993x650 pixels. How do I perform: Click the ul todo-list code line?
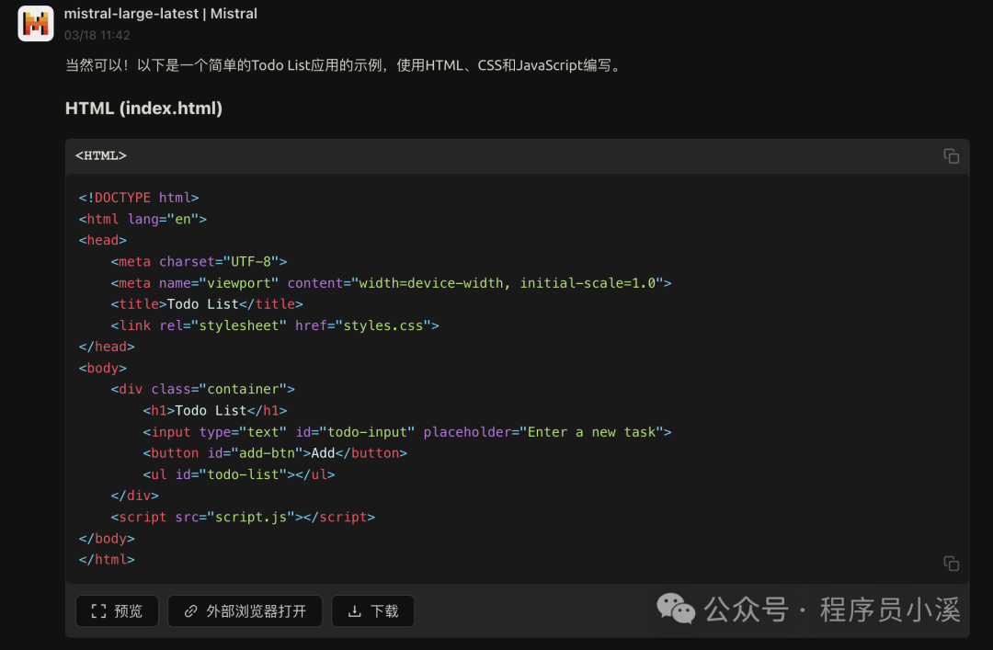(x=239, y=474)
